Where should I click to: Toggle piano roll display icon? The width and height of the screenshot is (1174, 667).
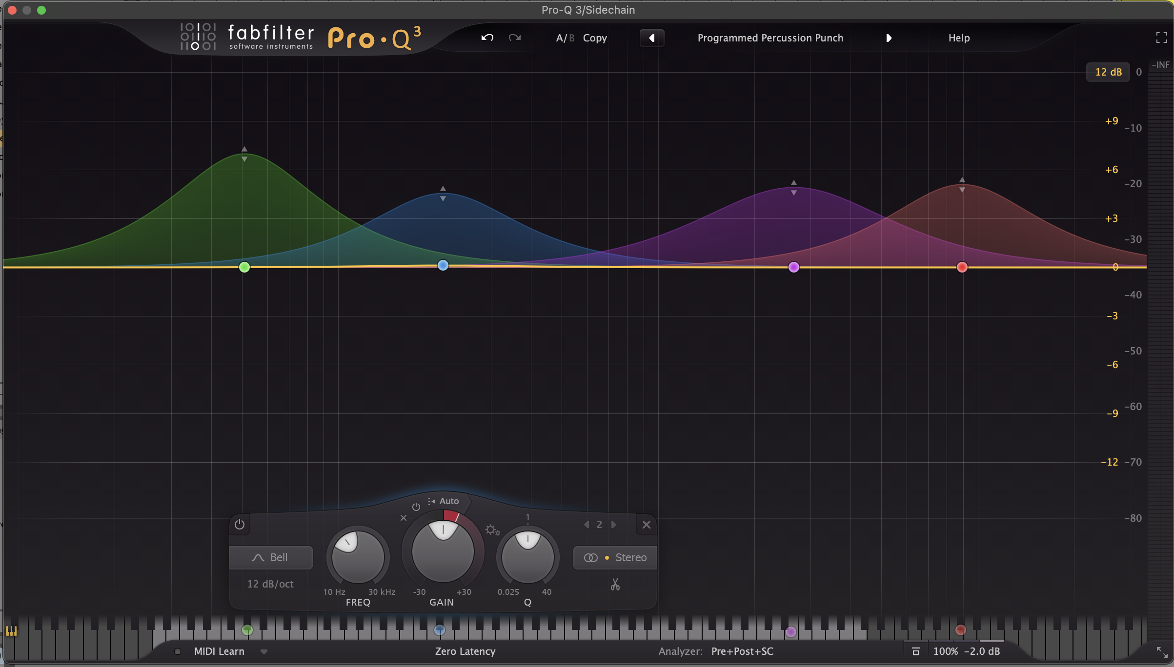(x=11, y=630)
